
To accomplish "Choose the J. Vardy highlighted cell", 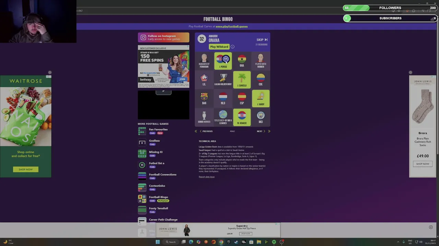I will [x=261, y=98].
